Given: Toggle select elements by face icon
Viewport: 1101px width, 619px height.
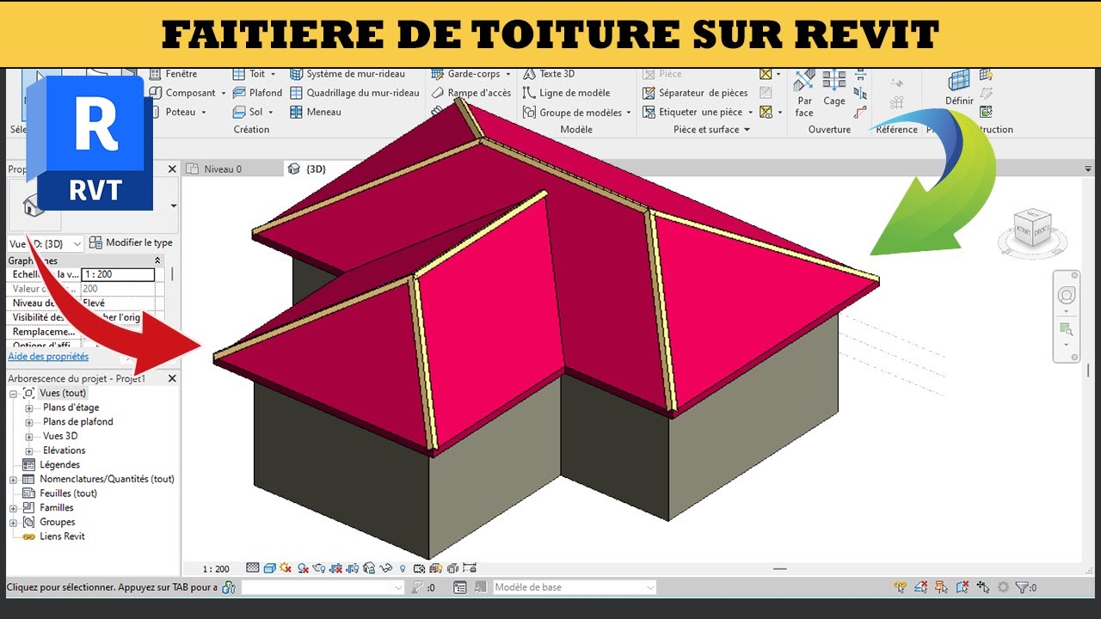Looking at the screenshot, I should [963, 588].
